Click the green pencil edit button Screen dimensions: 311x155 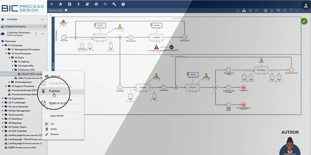tap(304, 21)
